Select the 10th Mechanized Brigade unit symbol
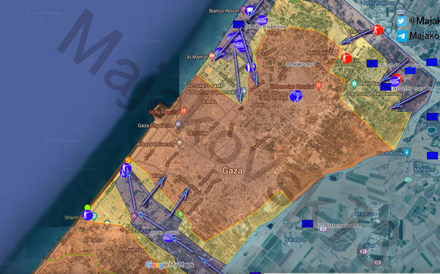Screen dimensions: 440x274 click(307, 224)
